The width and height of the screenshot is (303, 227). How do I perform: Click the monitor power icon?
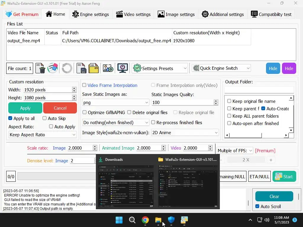tap(123, 68)
